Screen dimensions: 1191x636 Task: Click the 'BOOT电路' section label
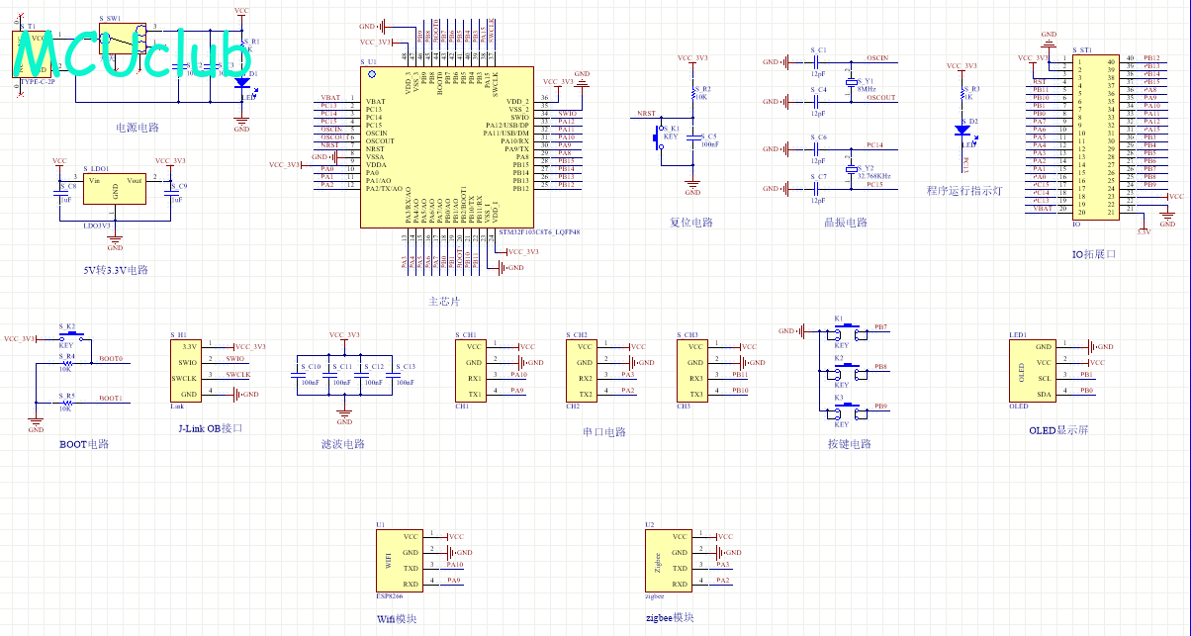(x=85, y=444)
